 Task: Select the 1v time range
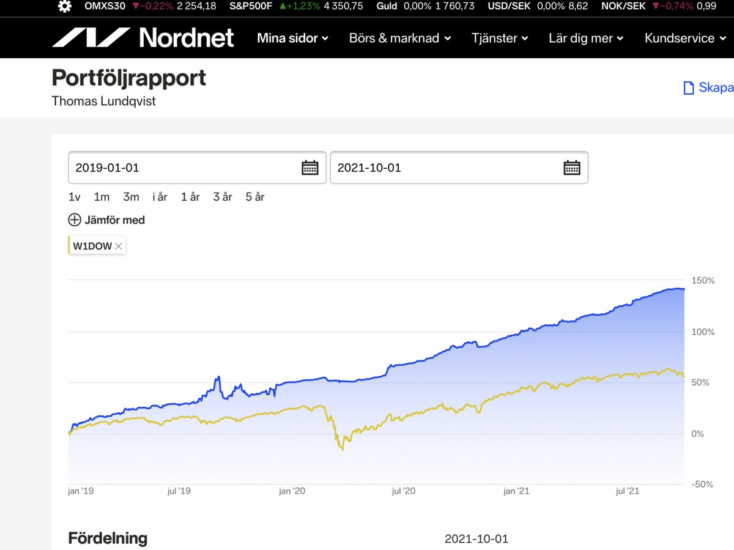[x=75, y=197]
